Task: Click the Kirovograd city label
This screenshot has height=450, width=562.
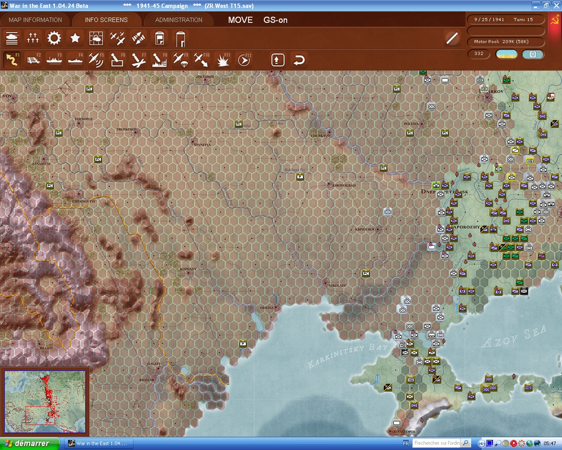Action: pos(344,185)
